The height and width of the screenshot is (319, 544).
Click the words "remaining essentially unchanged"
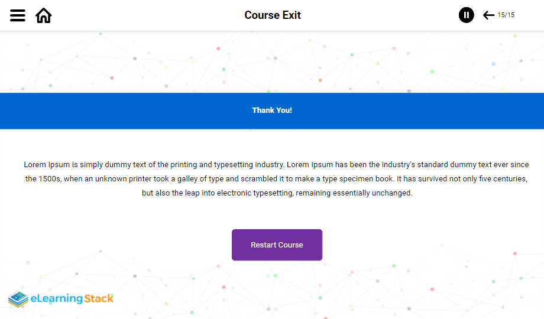(354, 193)
